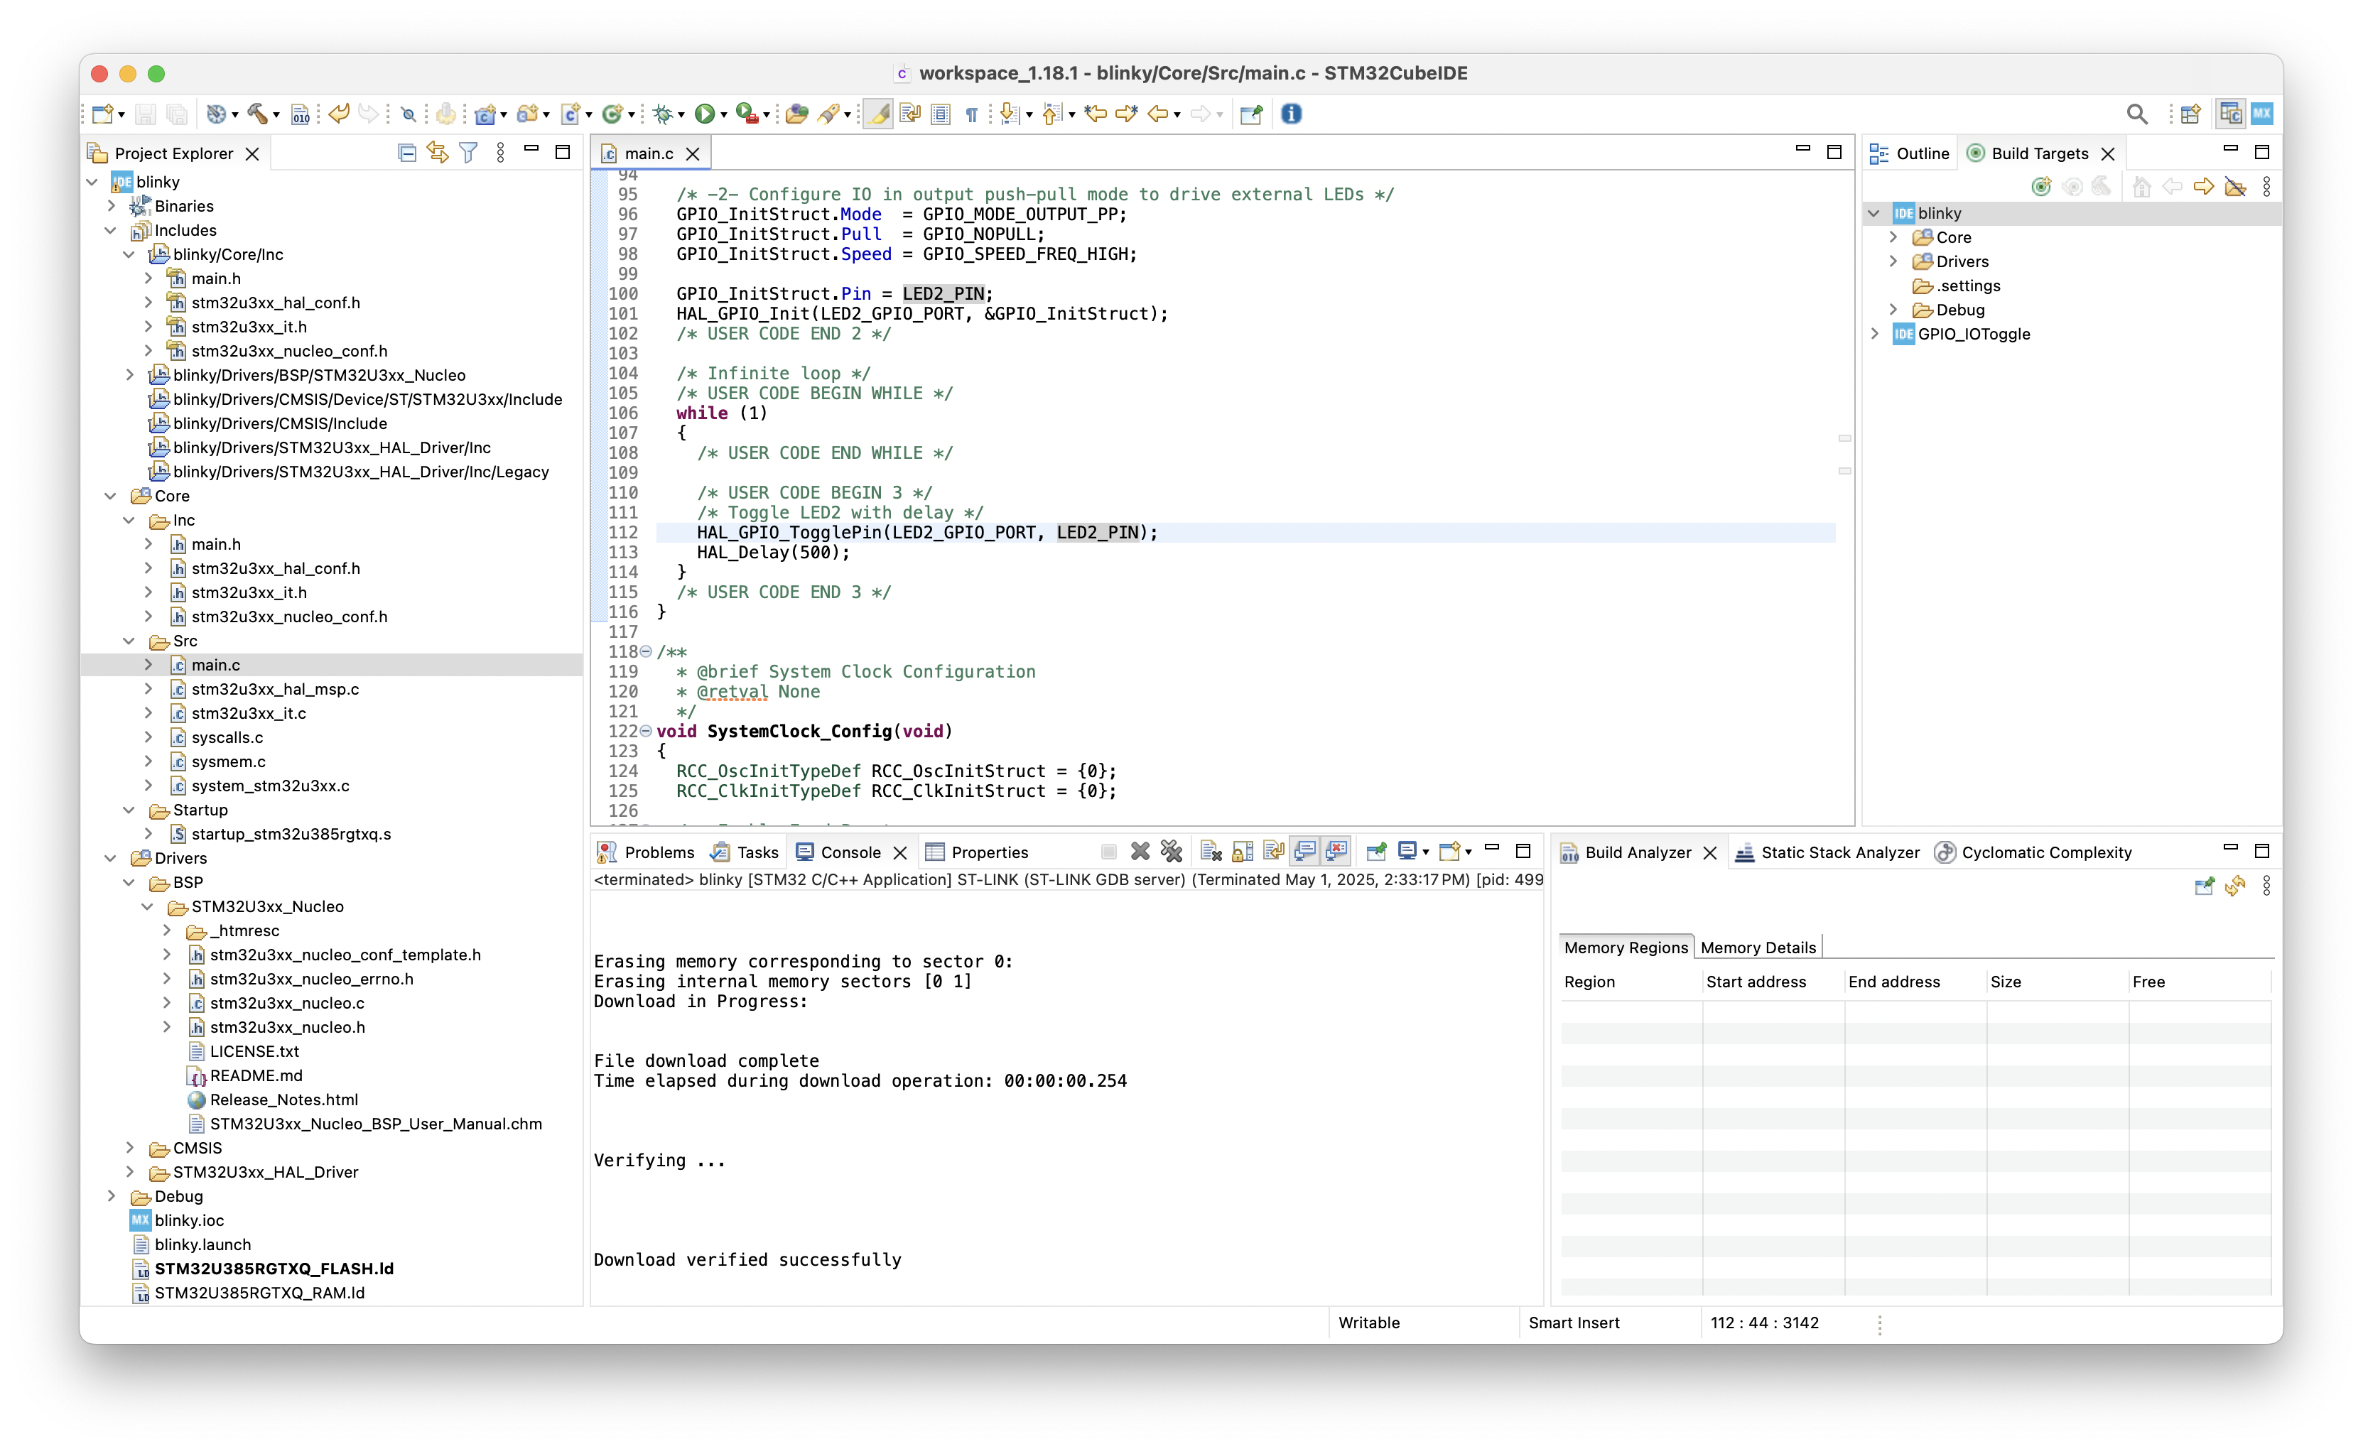This screenshot has height=1449, width=2363.
Task: Collapse the Core folder in Project Explorer
Action: 112,496
